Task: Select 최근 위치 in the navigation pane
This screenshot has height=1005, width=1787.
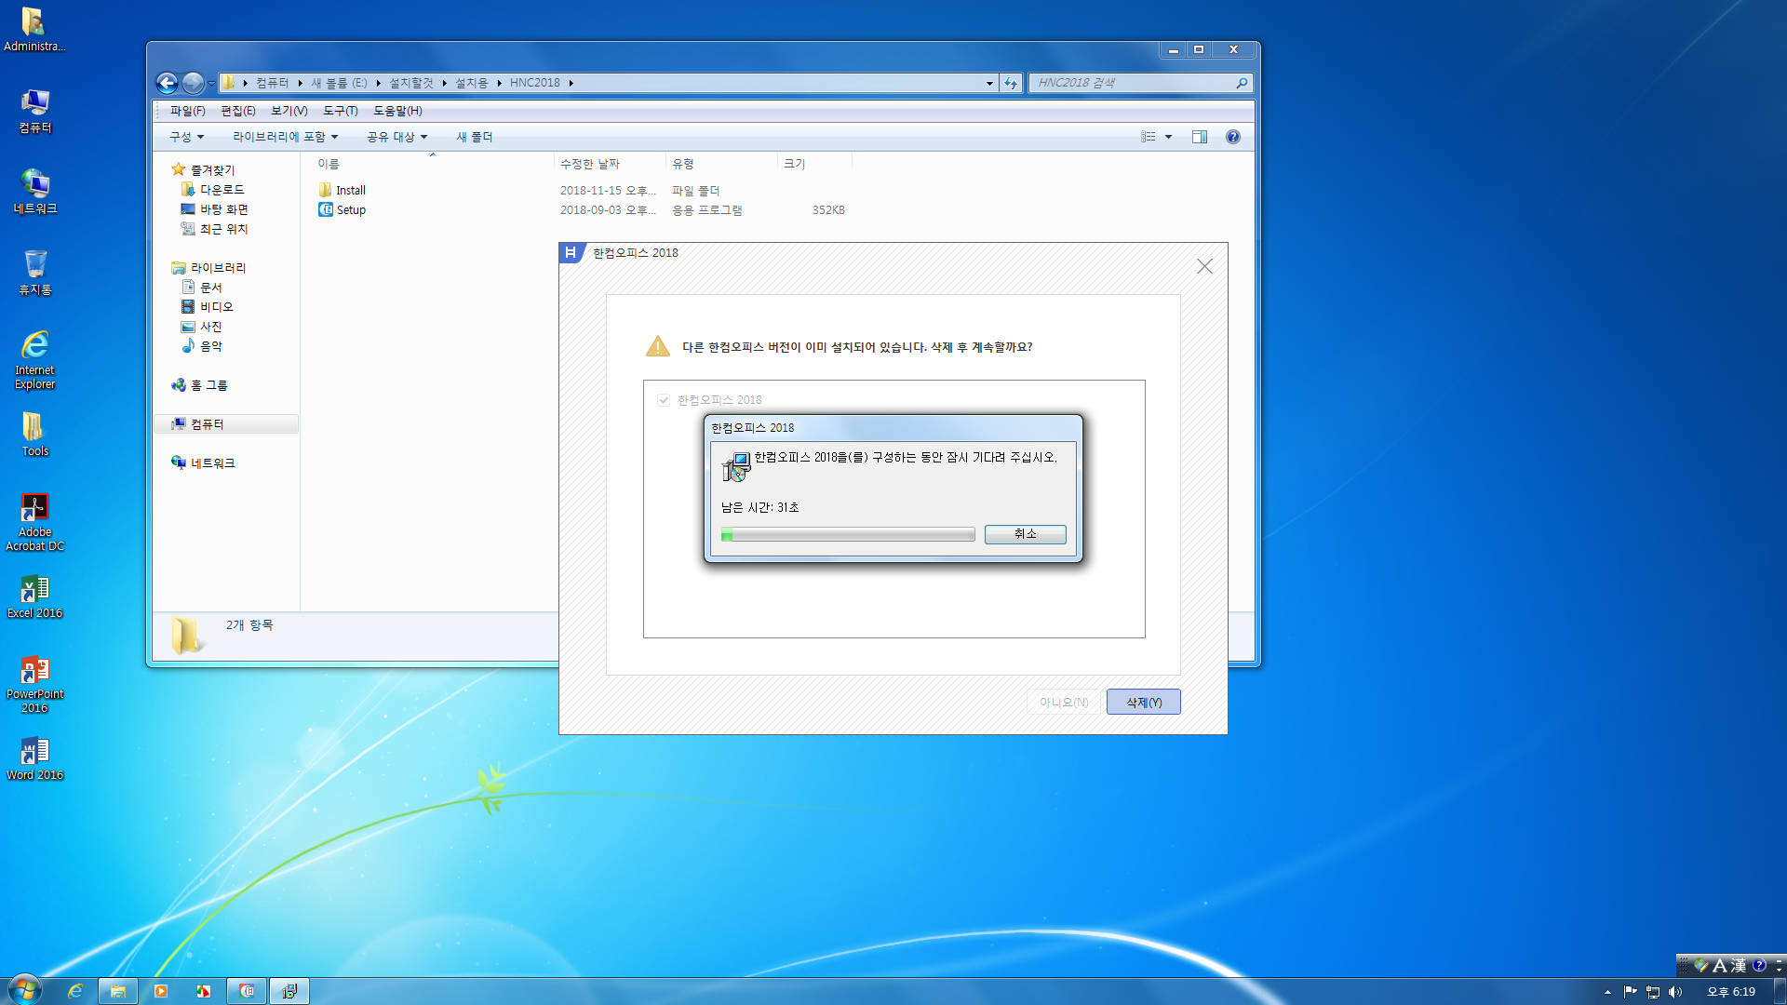Action: point(215,229)
